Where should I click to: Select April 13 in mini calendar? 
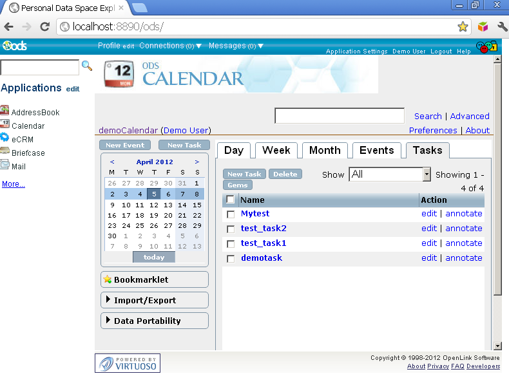(x=168, y=205)
